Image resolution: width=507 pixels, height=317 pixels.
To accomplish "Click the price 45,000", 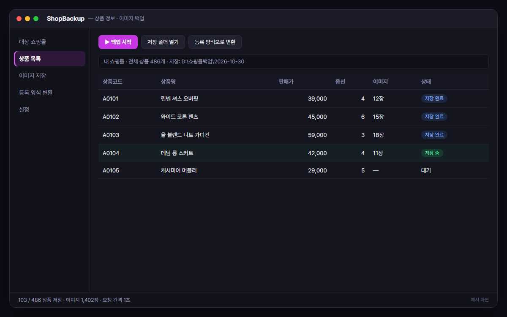I will pos(317,117).
